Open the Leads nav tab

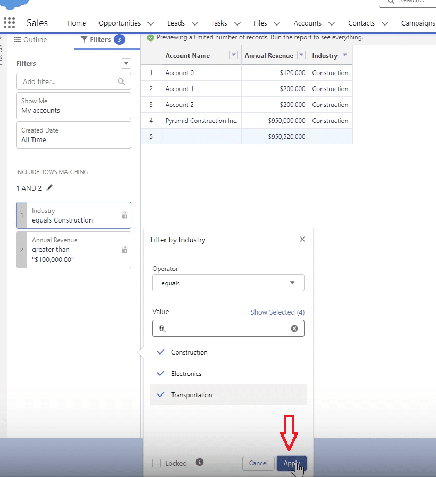[x=176, y=23]
